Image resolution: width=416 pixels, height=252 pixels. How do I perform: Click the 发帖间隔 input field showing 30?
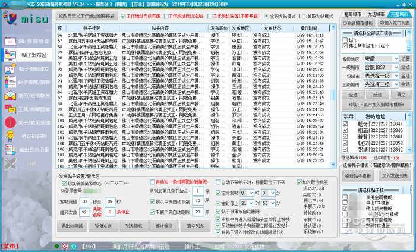[84, 201]
